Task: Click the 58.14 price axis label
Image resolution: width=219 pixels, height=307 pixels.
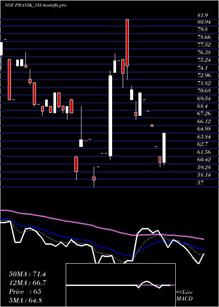Action: (204, 175)
